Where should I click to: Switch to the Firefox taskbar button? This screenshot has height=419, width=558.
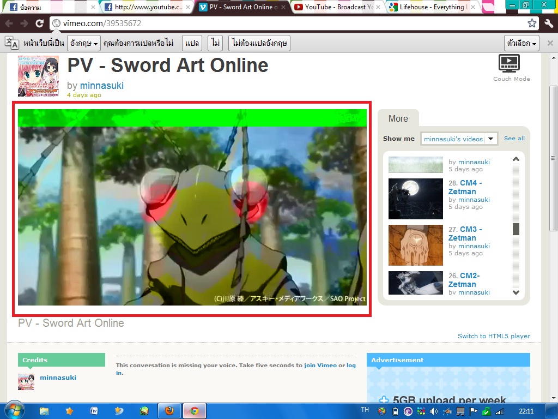click(169, 411)
